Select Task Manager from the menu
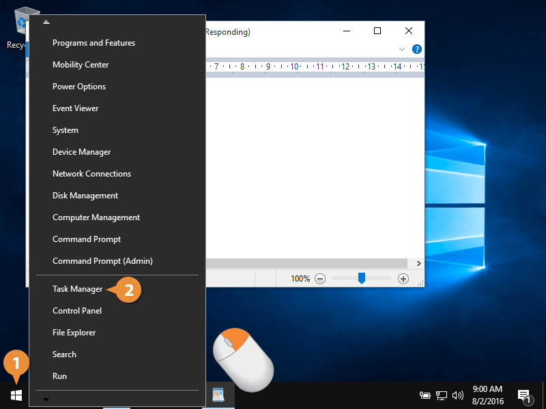 77,289
